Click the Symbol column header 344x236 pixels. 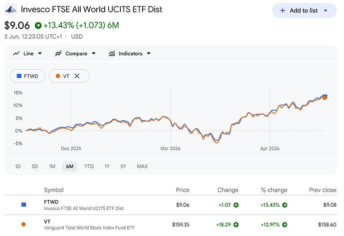coord(54,190)
